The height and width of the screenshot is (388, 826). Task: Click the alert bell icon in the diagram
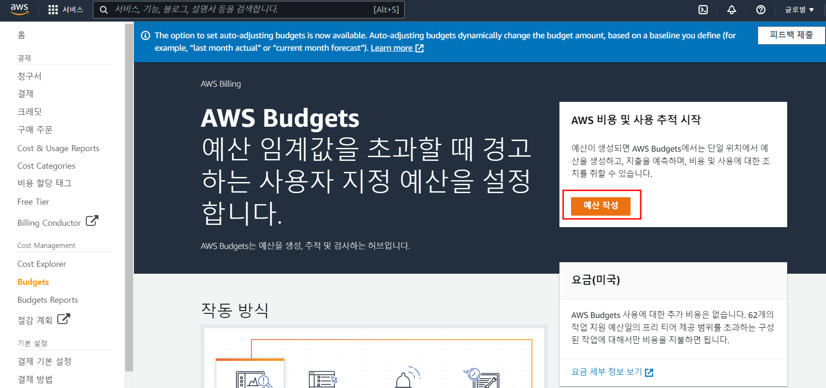click(x=407, y=378)
